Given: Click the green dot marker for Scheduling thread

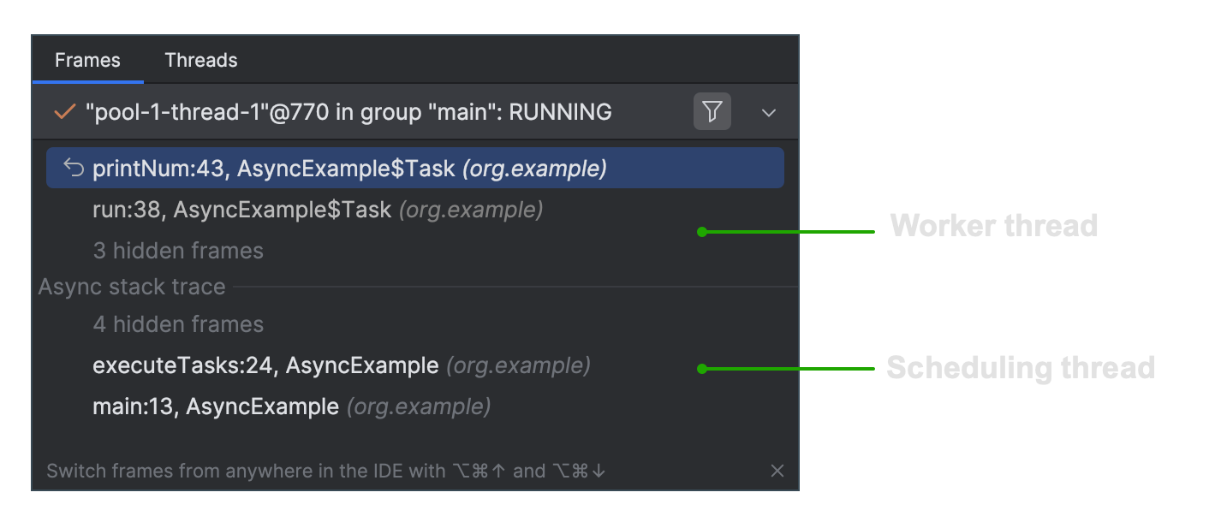Looking at the screenshot, I should 701,368.
